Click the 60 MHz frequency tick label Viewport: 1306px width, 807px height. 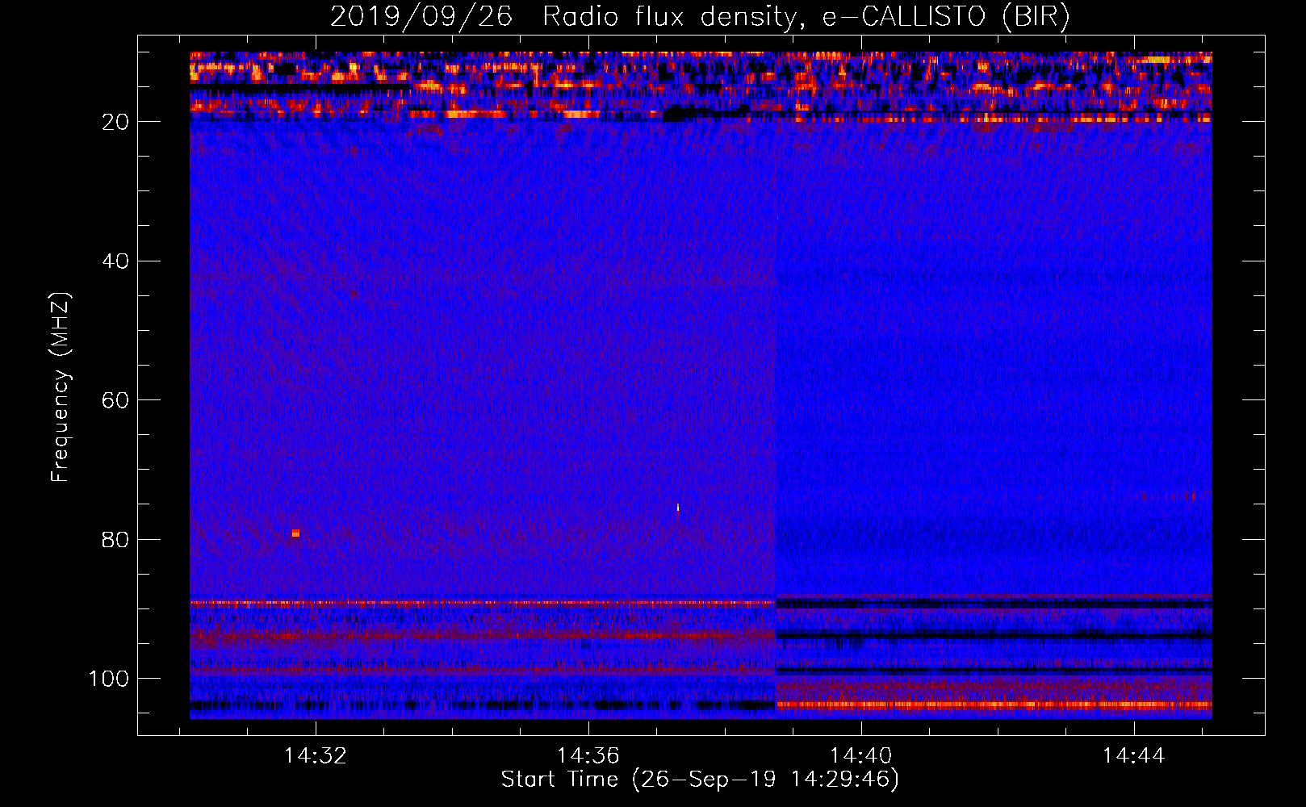click(x=116, y=400)
